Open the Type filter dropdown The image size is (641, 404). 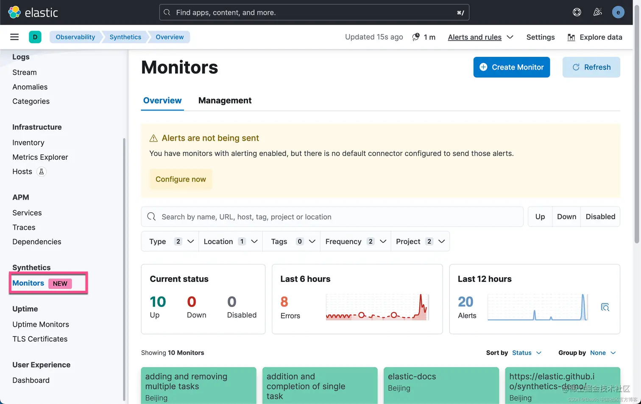point(170,241)
